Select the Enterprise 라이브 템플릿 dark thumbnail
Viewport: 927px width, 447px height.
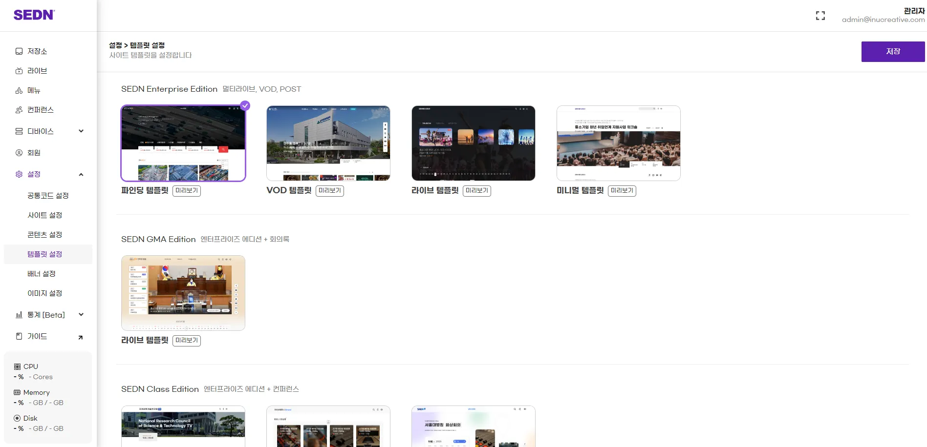coord(474,143)
